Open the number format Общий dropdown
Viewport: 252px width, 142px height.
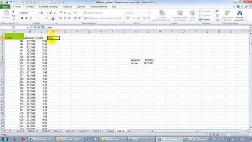tap(149, 13)
